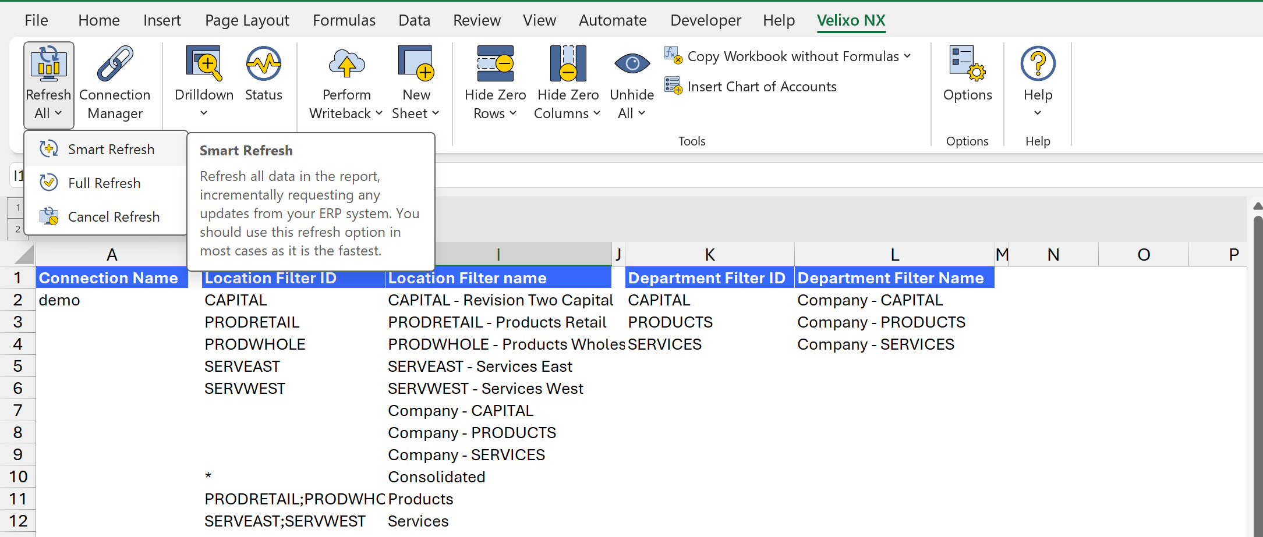Expand the Perform Writeback dropdown

click(x=378, y=113)
